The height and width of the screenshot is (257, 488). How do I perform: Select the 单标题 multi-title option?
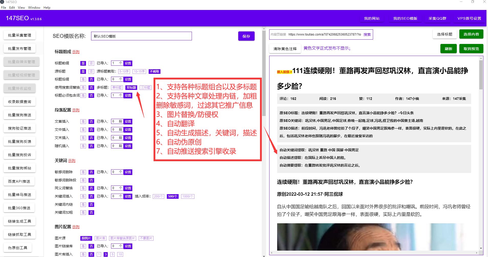click(117, 87)
